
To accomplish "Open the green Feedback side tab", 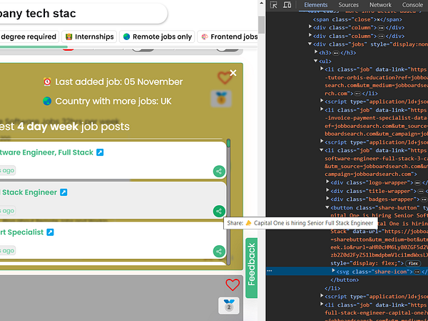I will (x=251, y=268).
